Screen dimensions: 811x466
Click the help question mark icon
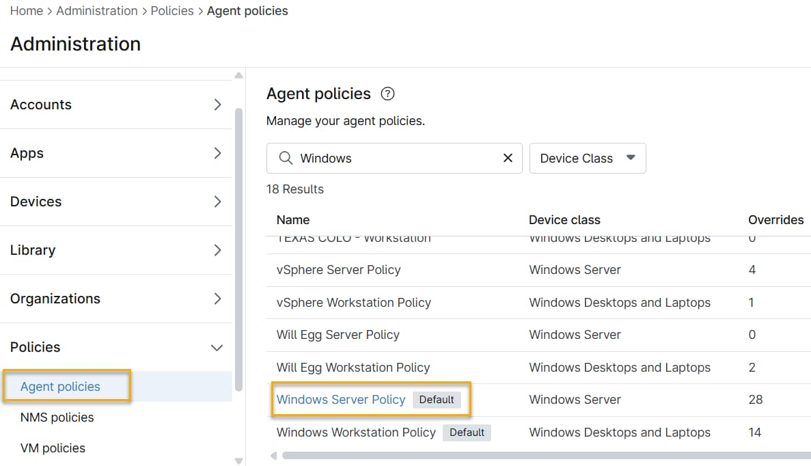coord(387,94)
